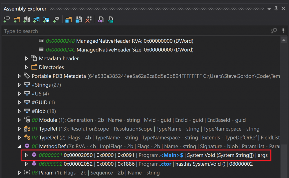Click the MethodDef purple cube icon
Screen dimensions: 289x178
[27, 146]
